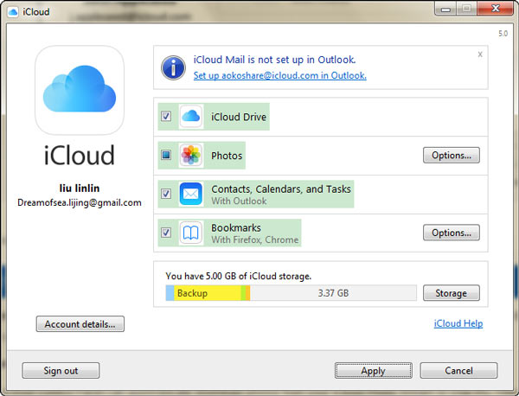Click the Photos label

point(227,156)
